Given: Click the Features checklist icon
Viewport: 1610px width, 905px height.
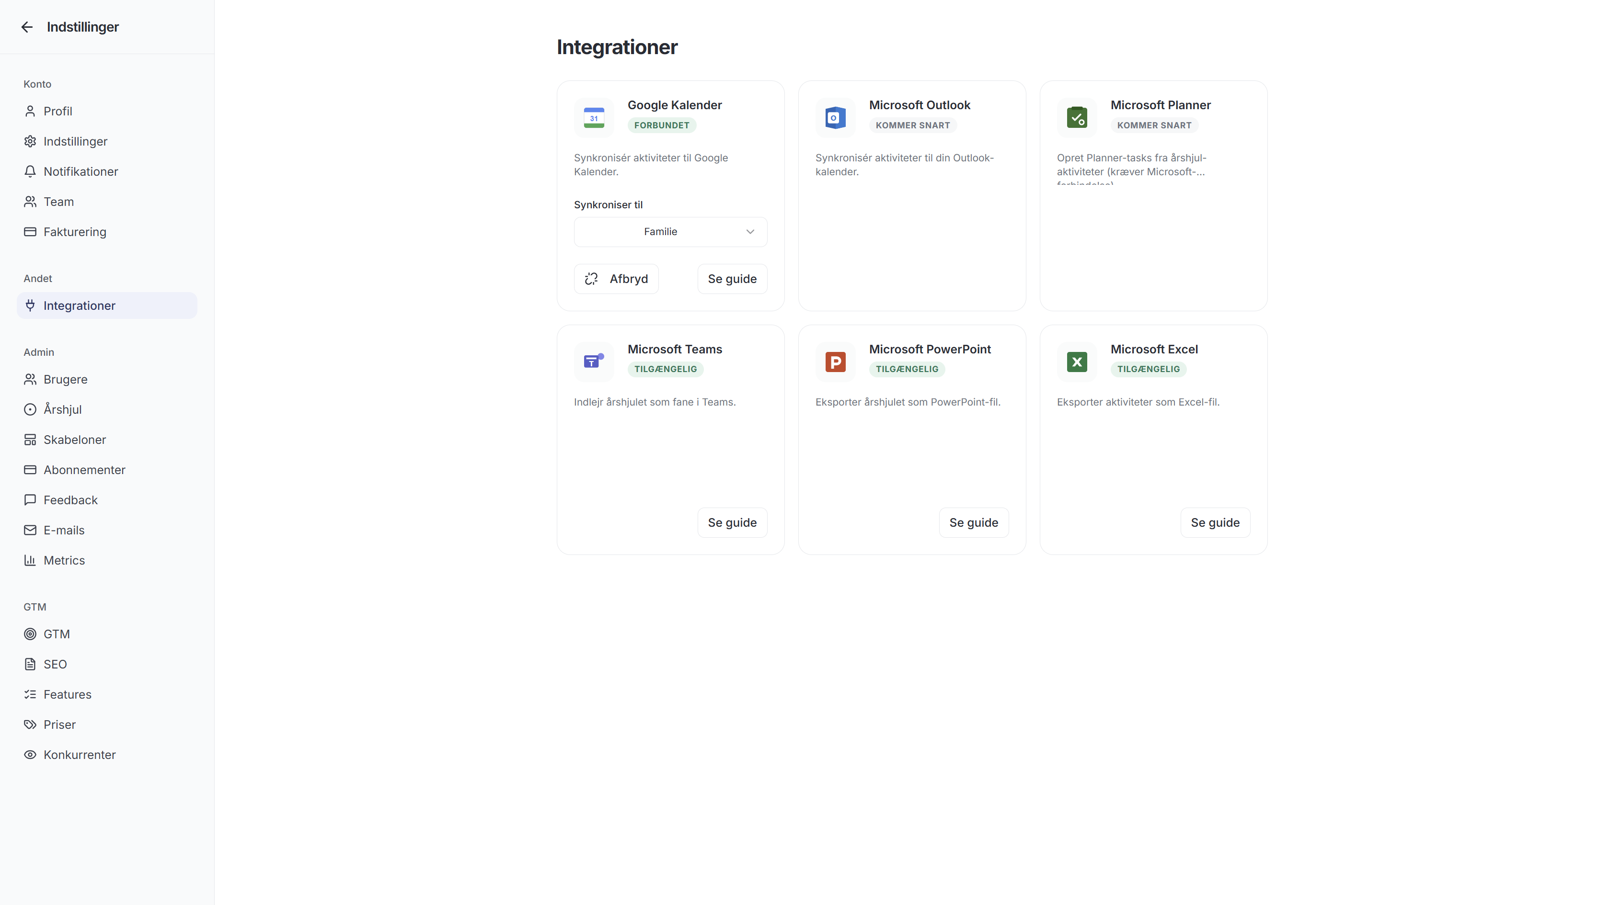Looking at the screenshot, I should (x=30, y=694).
